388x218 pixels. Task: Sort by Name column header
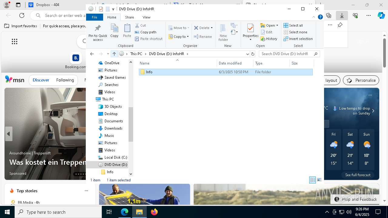[178, 63]
